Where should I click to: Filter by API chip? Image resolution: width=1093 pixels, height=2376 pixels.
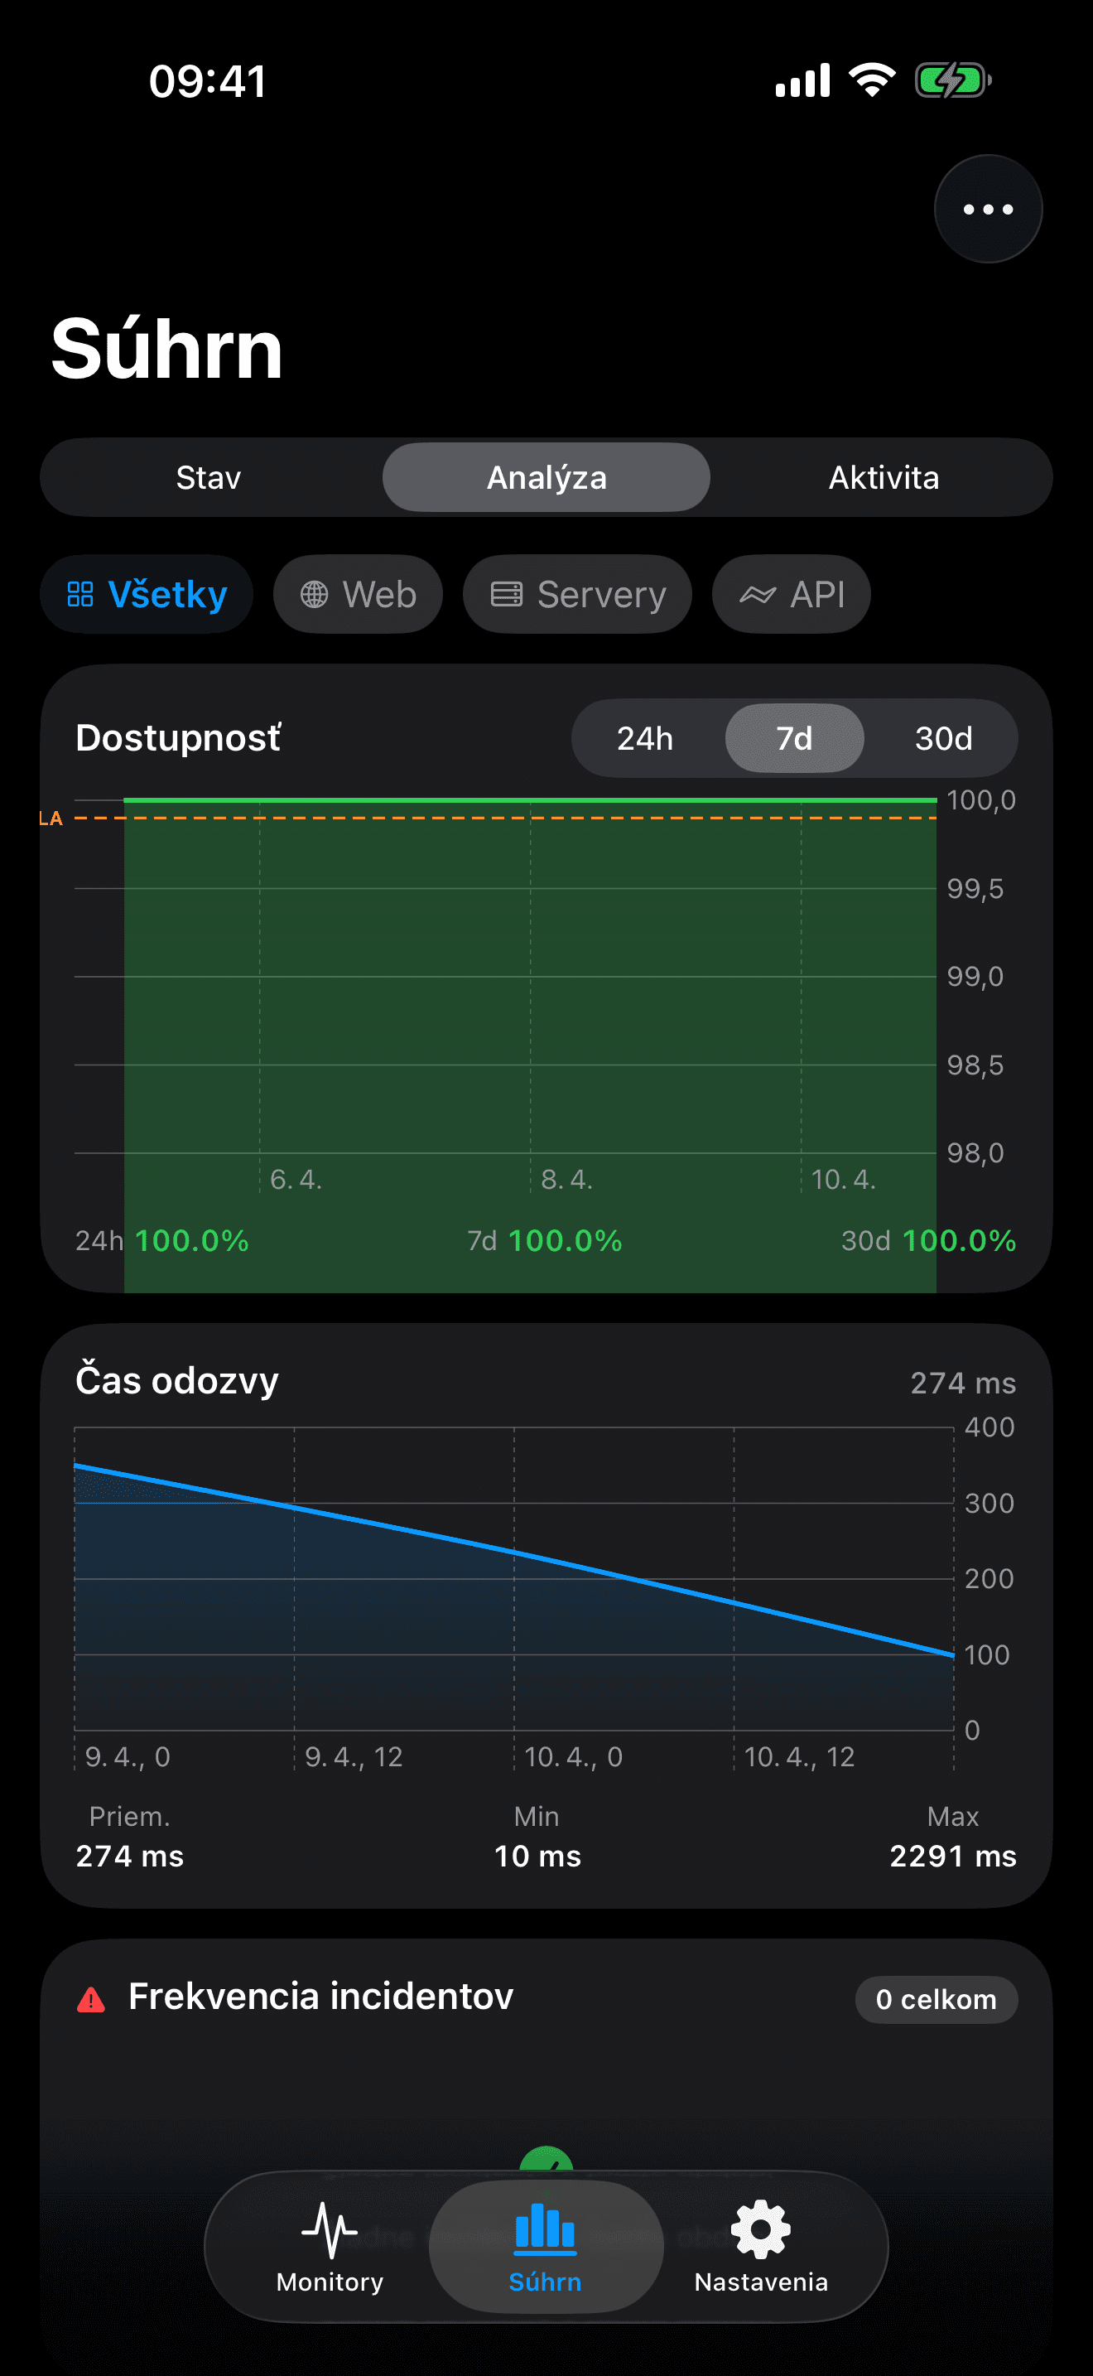click(791, 594)
